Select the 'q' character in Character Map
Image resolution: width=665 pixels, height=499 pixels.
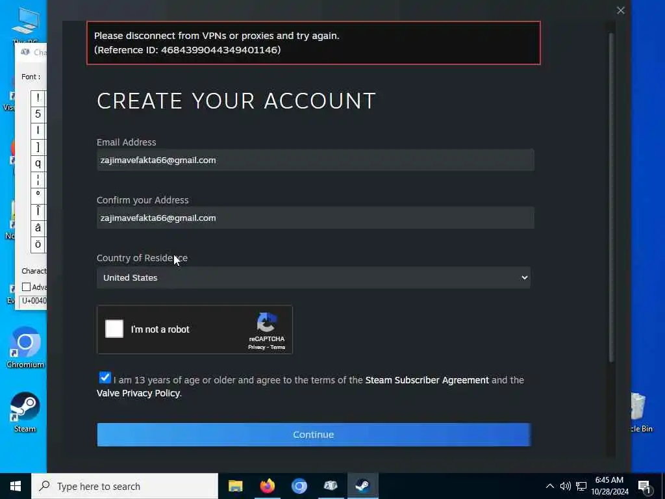(38, 163)
